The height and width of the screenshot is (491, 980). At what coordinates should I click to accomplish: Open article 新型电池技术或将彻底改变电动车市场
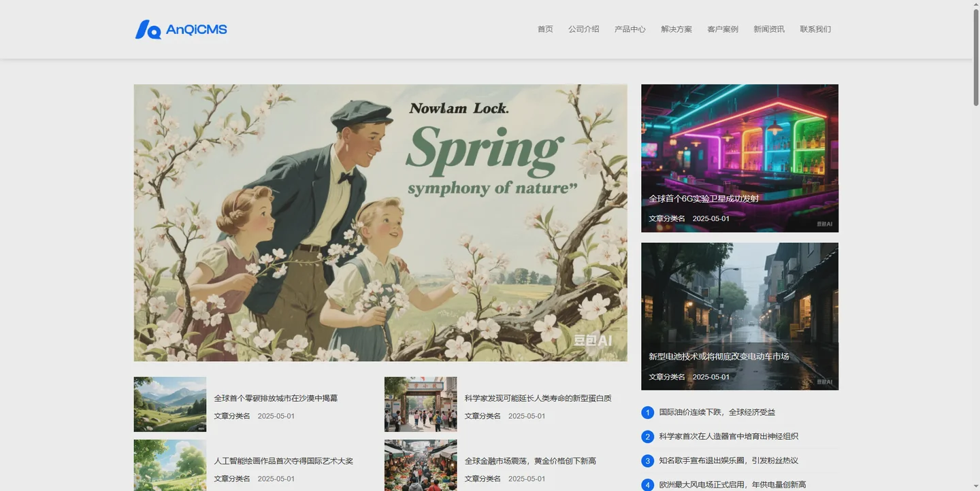pos(719,356)
